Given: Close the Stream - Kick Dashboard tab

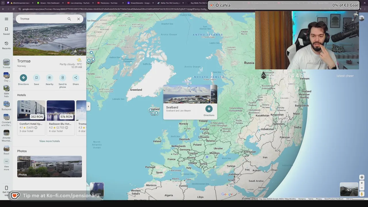Looking at the screenshot, I should point(63,3).
